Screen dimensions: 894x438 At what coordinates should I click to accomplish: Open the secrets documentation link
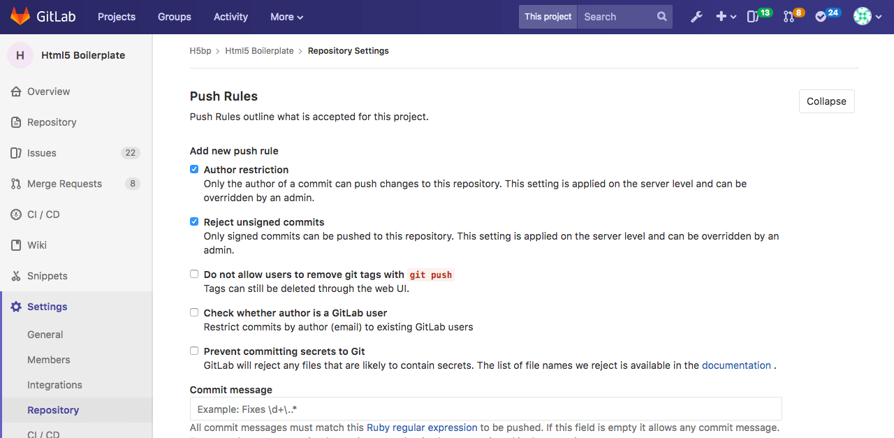[x=736, y=365]
